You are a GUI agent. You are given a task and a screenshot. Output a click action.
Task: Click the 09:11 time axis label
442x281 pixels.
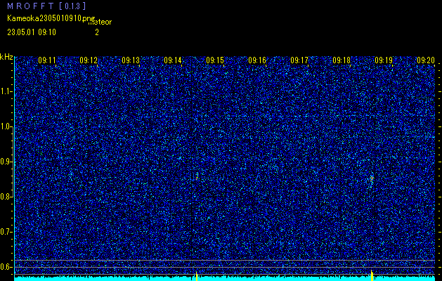(47, 60)
